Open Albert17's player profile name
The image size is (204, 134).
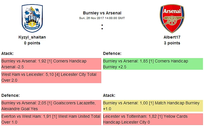pyautogui.click(x=172, y=37)
